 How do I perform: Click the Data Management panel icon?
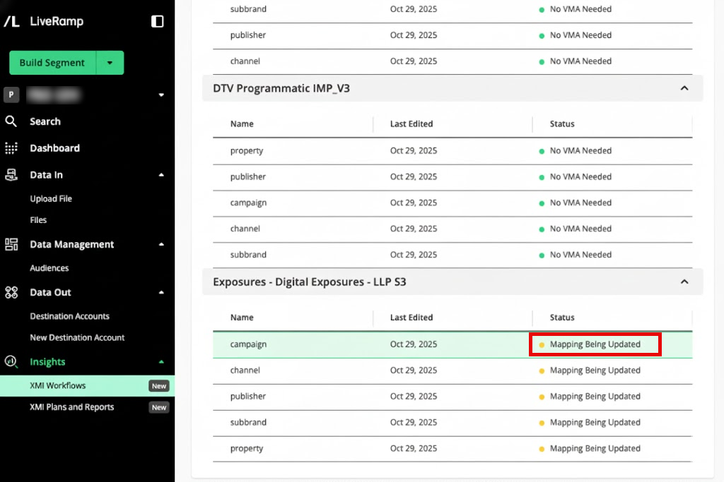(x=11, y=244)
